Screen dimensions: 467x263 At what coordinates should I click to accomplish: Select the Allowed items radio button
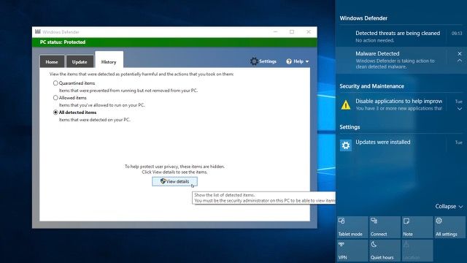click(55, 98)
